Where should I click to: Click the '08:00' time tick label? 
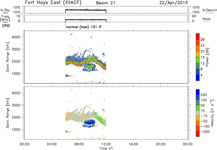79,144
